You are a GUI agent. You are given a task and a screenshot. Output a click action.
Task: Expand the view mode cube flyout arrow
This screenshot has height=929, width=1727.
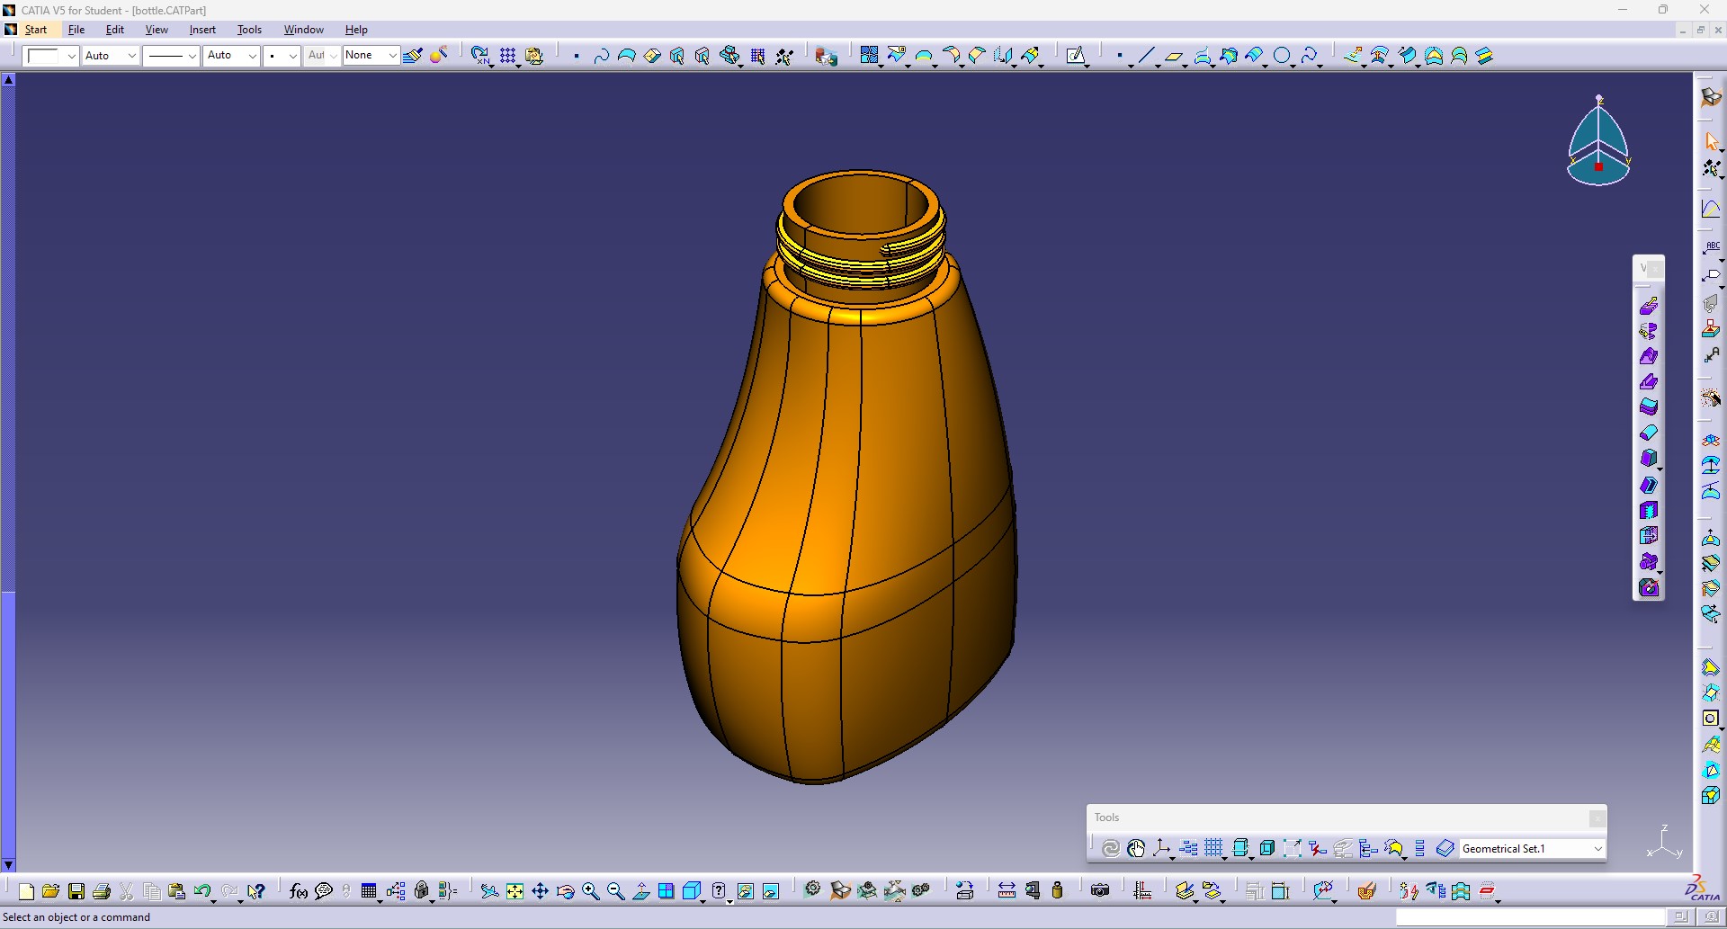point(703,900)
